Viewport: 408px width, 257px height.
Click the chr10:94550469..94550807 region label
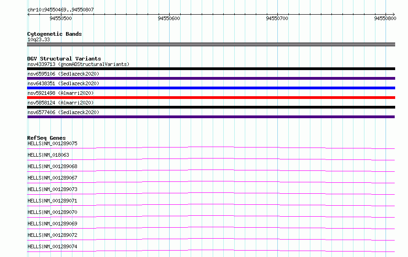(x=61, y=10)
